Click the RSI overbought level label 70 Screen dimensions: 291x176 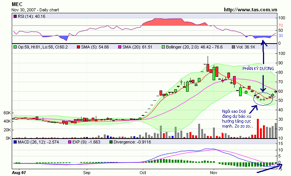pos(280,25)
